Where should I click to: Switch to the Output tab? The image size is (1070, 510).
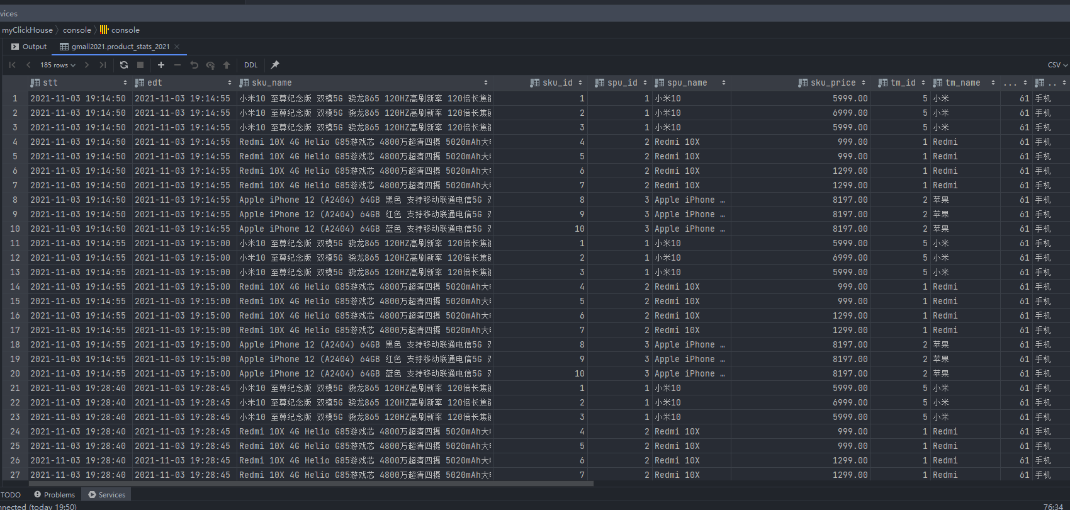pos(29,47)
